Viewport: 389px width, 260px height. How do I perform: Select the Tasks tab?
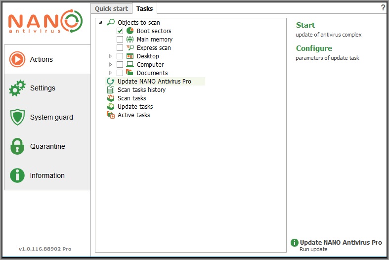[145, 8]
